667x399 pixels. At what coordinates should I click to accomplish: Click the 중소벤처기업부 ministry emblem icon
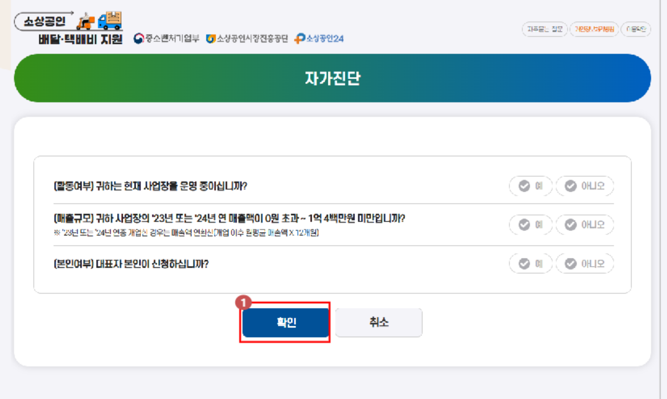[139, 38]
